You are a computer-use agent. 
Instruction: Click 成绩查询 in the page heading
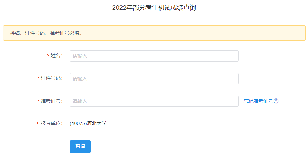[183, 8]
